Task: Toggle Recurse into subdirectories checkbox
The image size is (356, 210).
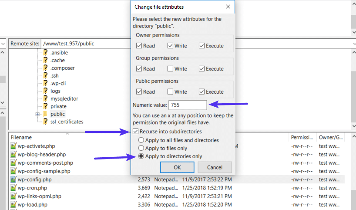Action: point(136,132)
